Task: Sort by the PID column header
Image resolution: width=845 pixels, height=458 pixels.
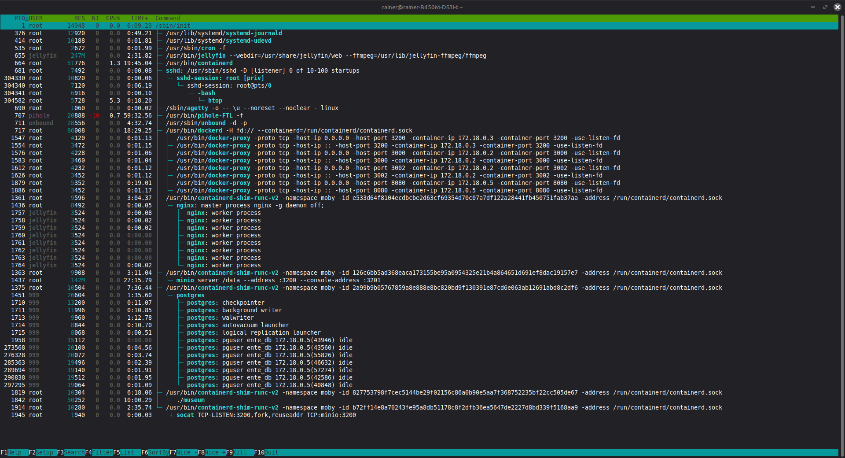Action: [20, 18]
